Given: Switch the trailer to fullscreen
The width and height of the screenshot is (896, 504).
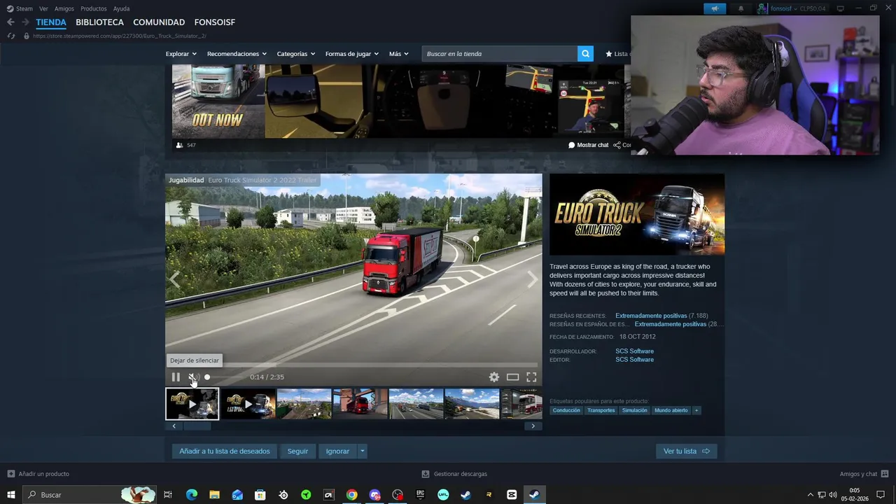Looking at the screenshot, I should pyautogui.click(x=531, y=377).
